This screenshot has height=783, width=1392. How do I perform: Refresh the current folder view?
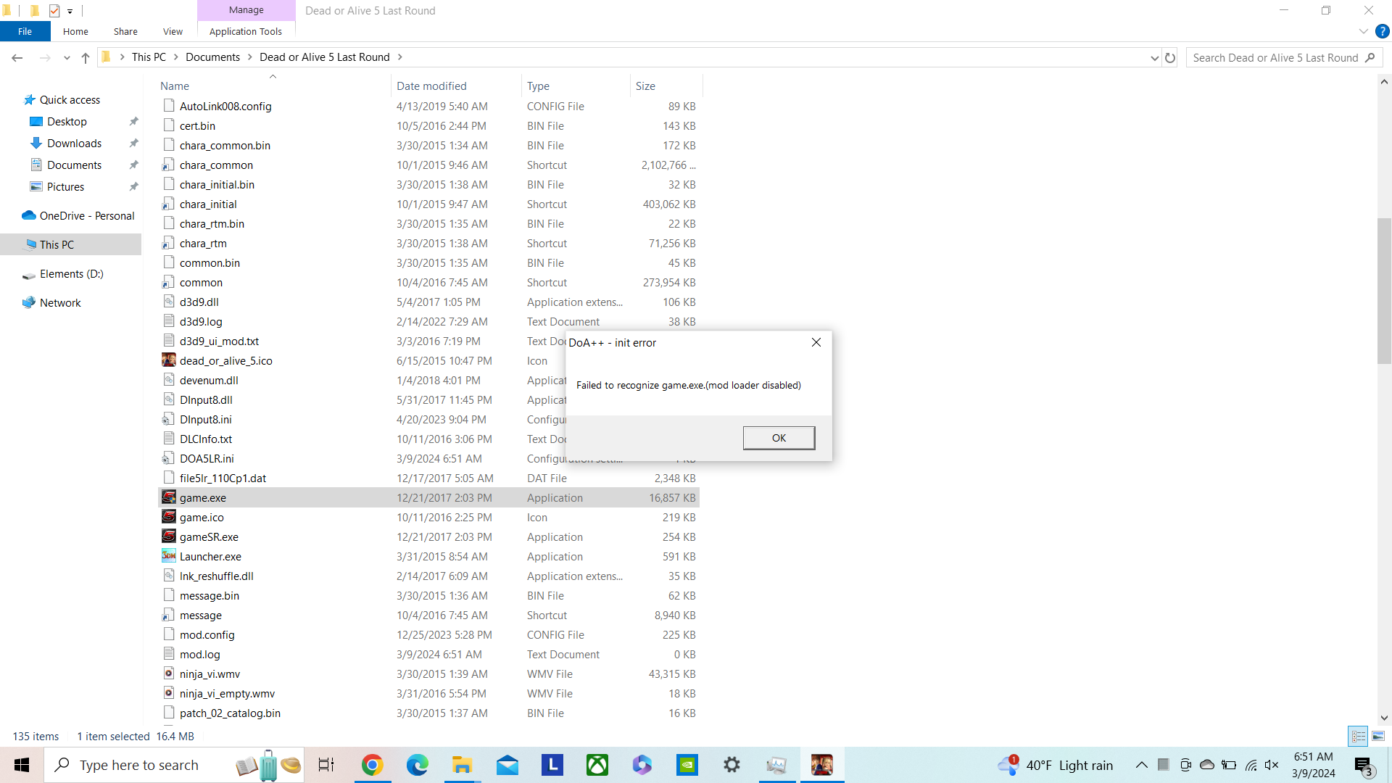(1170, 57)
